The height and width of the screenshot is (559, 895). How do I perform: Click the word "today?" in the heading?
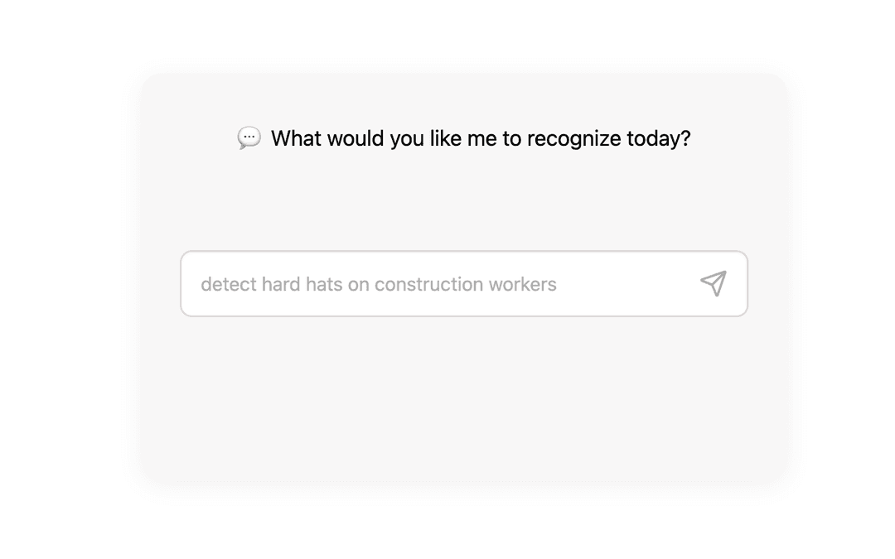point(658,138)
